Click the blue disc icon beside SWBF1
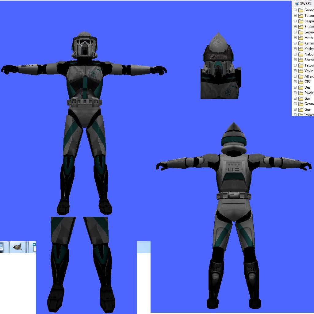The image size is (314, 314). point(297,4)
